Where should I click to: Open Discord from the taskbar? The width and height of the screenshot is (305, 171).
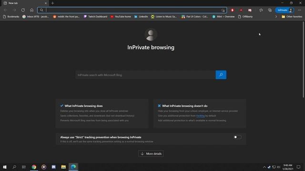54,167
